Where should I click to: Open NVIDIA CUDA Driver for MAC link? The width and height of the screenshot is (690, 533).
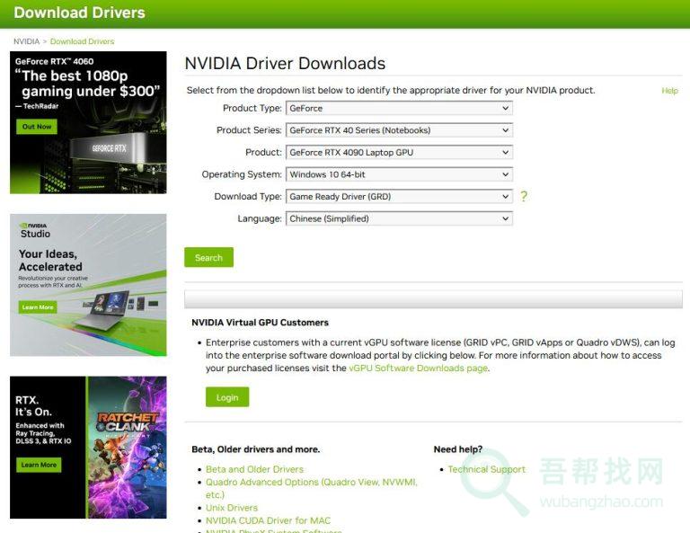tap(268, 520)
